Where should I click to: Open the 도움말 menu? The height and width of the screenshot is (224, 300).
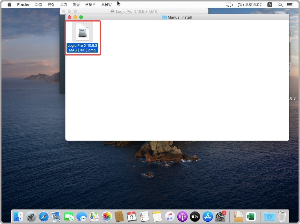[x=106, y=5]
